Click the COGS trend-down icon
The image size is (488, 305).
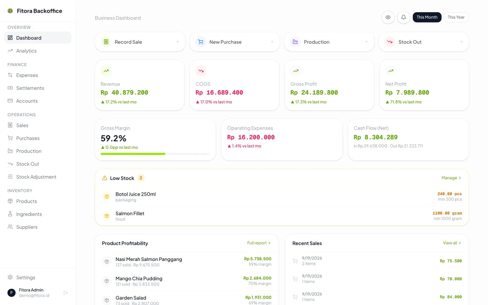click(x=201, y=71)
